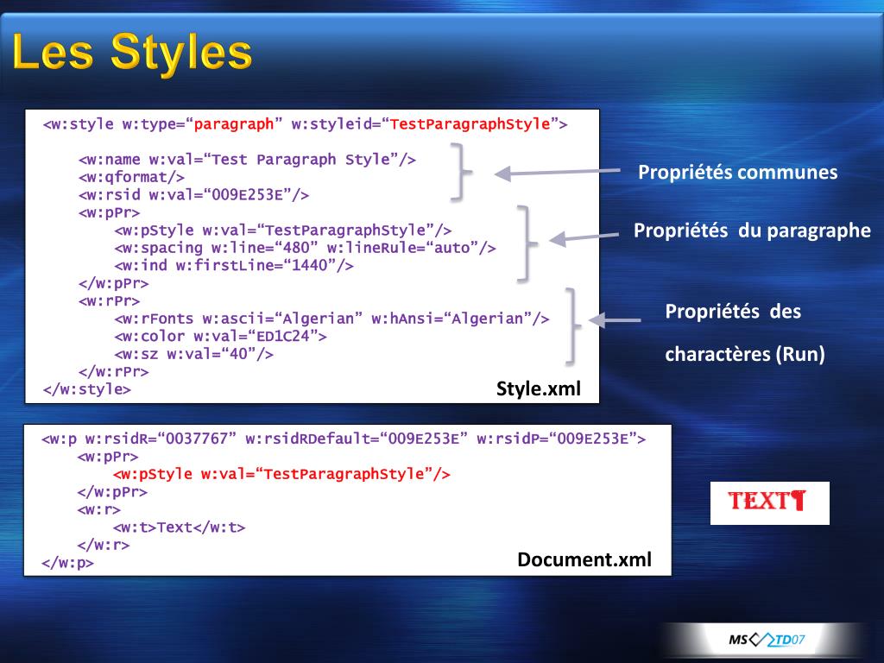
Task: Select the red w:pStyle line in Document.xml
Action: [281, 474]
